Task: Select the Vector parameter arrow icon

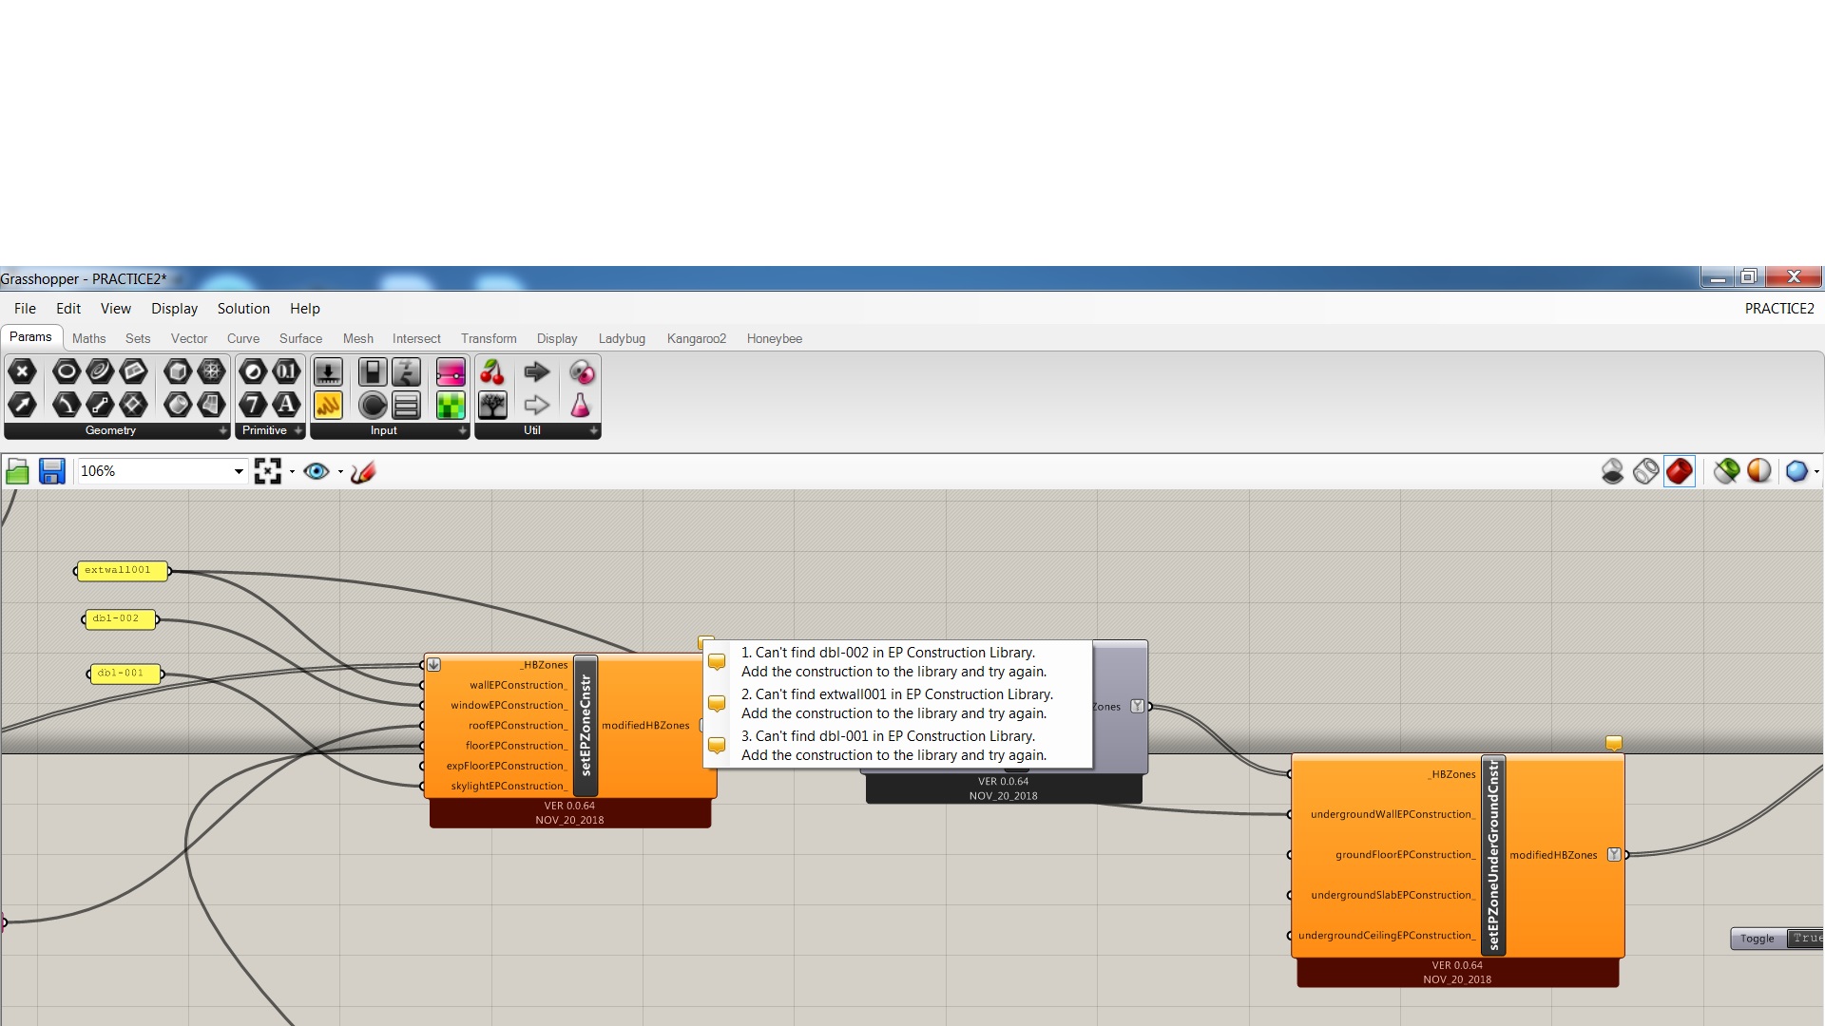Action: click(22, 405)
